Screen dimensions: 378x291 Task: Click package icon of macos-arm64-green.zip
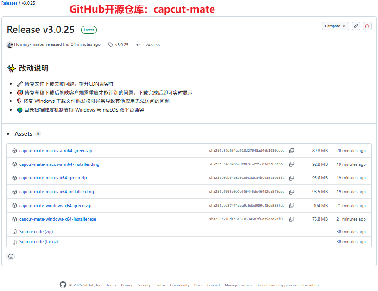tap(14, 151)
